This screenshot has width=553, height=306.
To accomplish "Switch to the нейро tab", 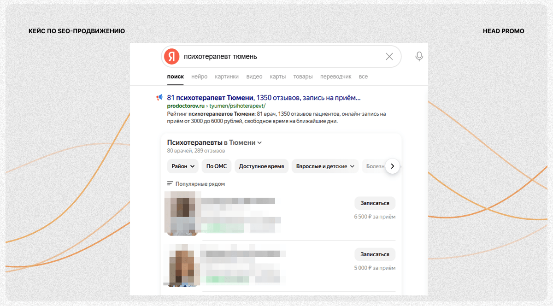I will click(x=200, y=76).
